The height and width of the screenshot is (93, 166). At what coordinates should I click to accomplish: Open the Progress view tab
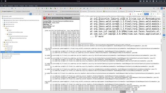[x=146, y=11]
